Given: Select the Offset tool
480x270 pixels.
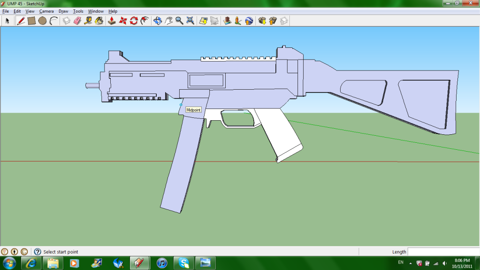Looking at the screenshot, I should point(145,21).
